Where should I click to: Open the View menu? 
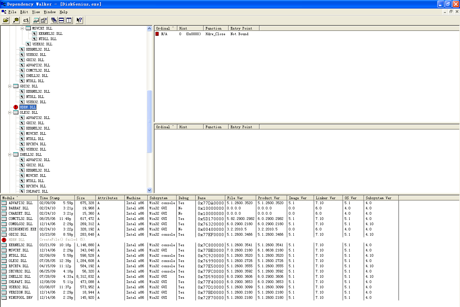point(36,12)
